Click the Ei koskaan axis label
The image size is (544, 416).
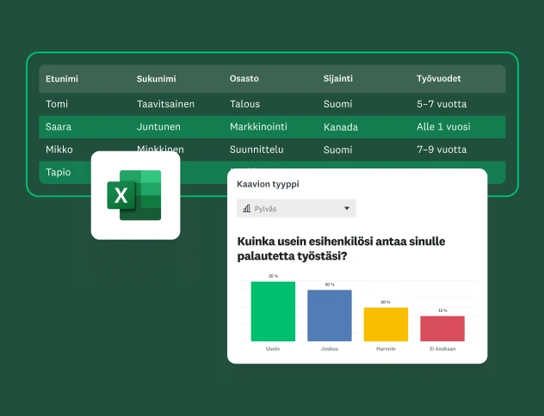tap(442, 349)
